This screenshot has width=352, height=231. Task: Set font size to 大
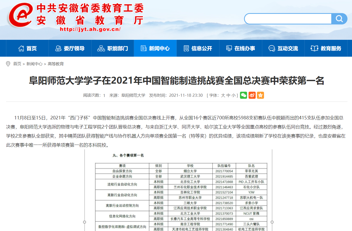click(223, 95)
